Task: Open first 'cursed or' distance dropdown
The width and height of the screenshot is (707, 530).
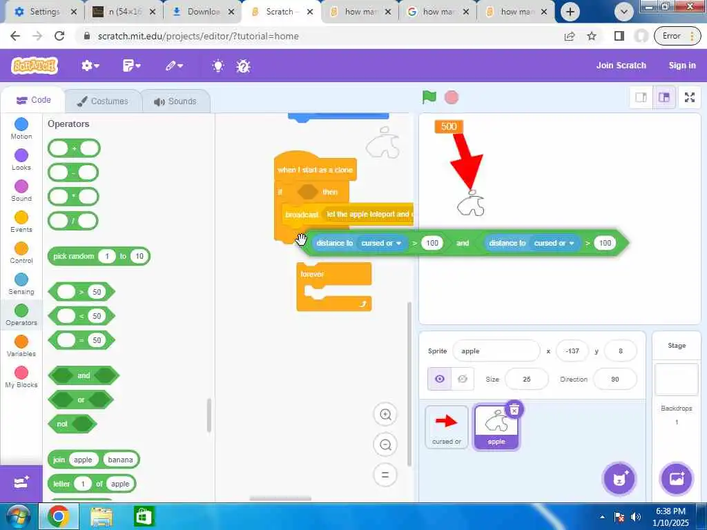Action: tap(381, 243)
